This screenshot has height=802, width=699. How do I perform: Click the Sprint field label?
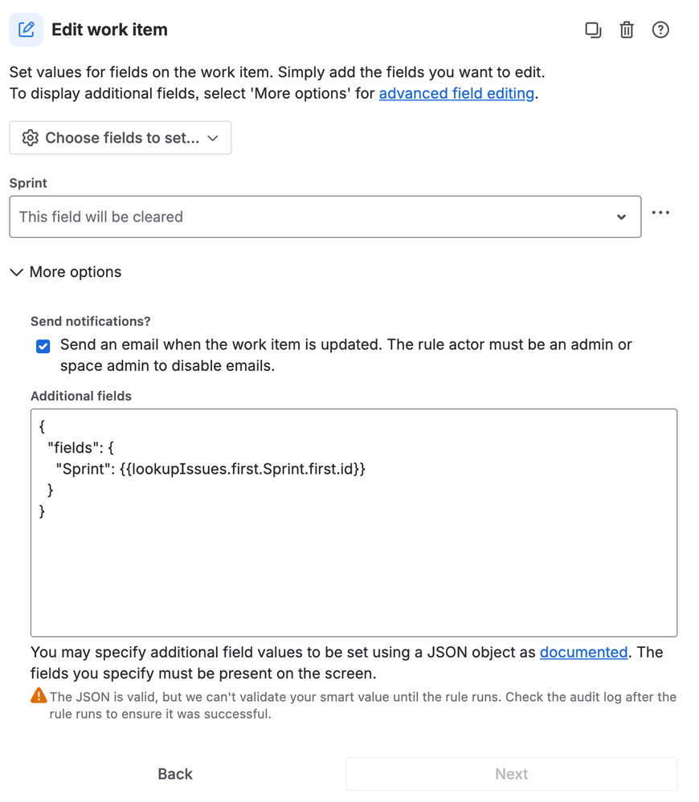click(28, 183)
